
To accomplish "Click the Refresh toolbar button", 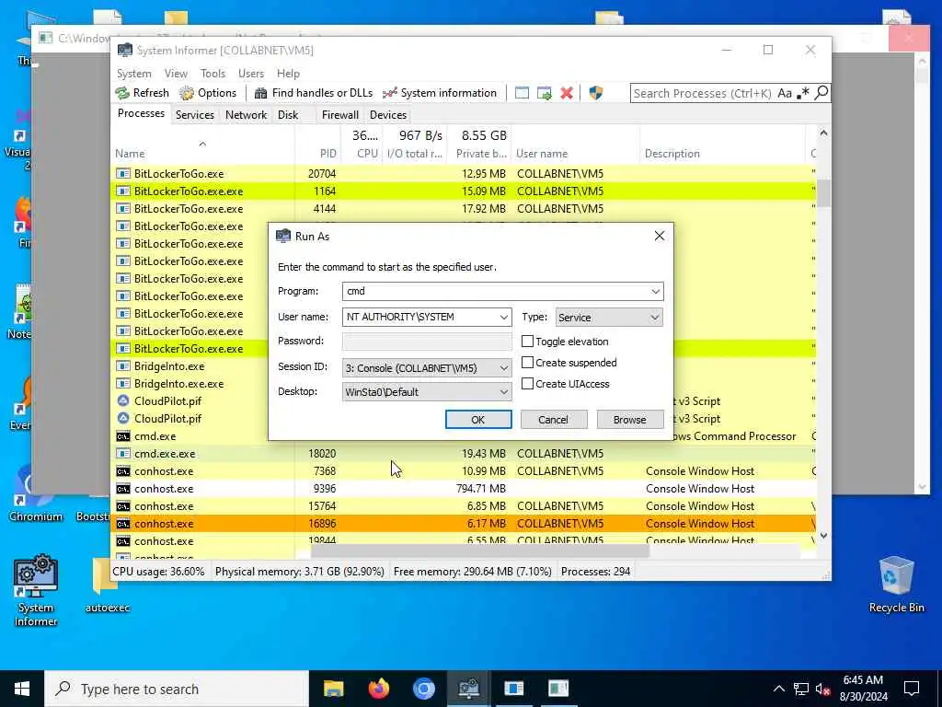I will click(143, 93).
